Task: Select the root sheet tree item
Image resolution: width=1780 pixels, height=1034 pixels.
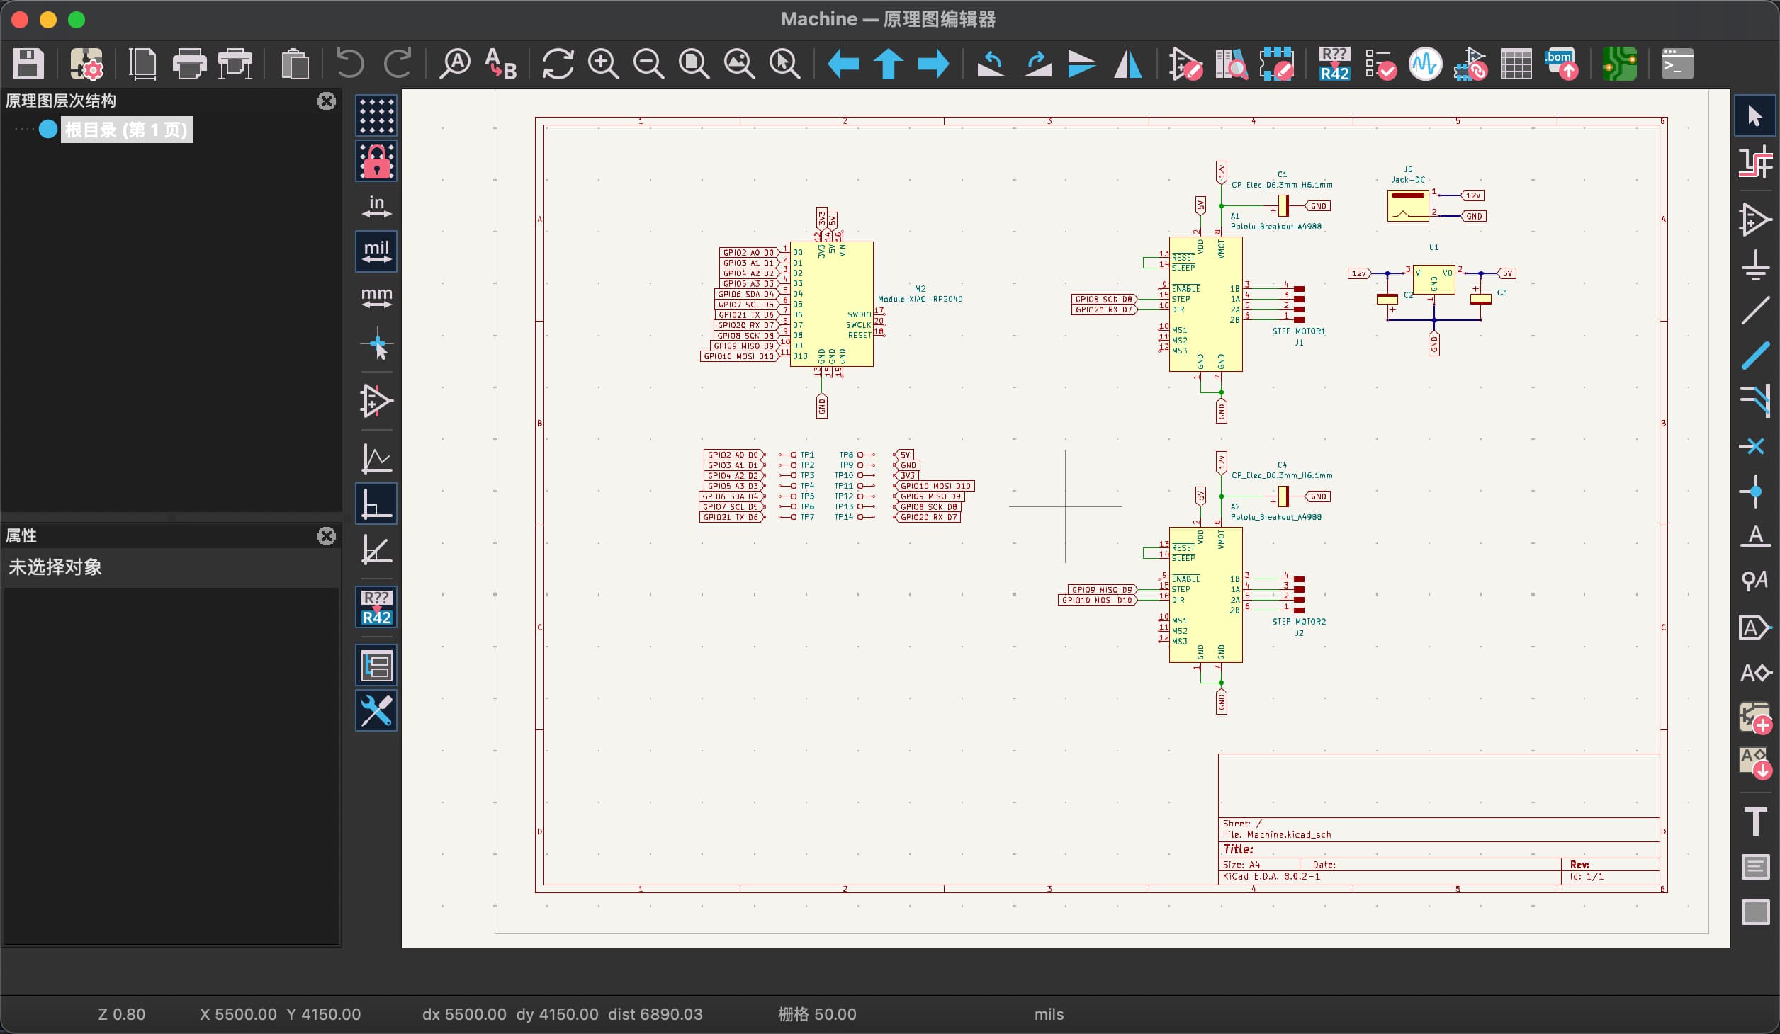Action: click(126, 130)
